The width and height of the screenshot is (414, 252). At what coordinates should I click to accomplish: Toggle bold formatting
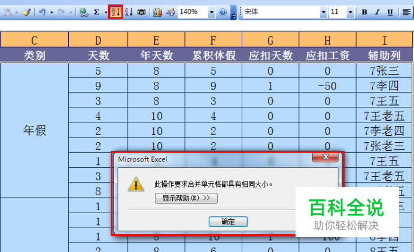[x=364, y=12]
